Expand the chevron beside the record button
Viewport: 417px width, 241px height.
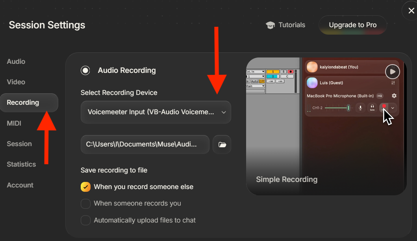pyautogui.click(x=393, y=108)
